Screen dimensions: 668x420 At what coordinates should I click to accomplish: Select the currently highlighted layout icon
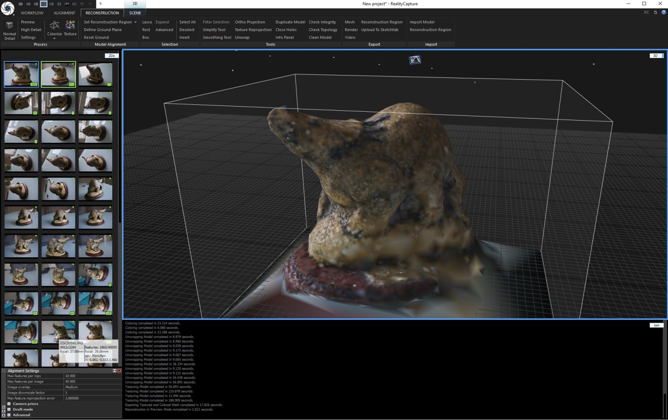(x=44, y=4)
